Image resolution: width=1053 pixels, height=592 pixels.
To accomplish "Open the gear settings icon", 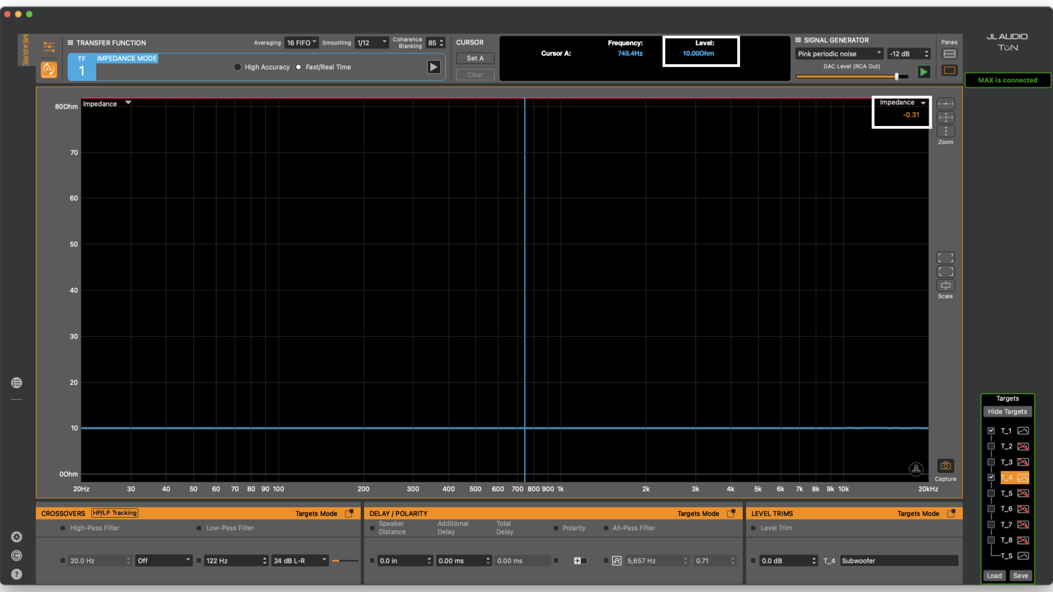I will [16, 537].
